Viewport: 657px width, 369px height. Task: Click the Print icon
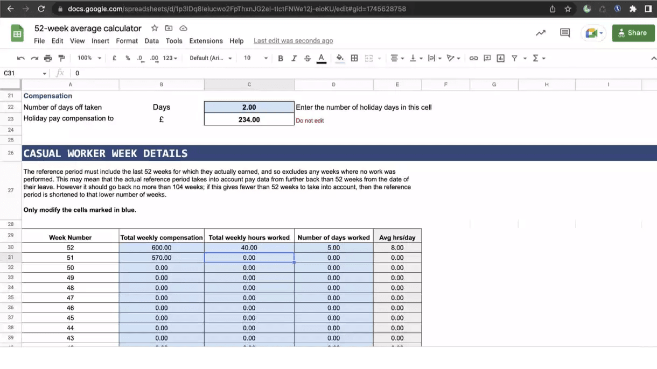click(48, 58)
